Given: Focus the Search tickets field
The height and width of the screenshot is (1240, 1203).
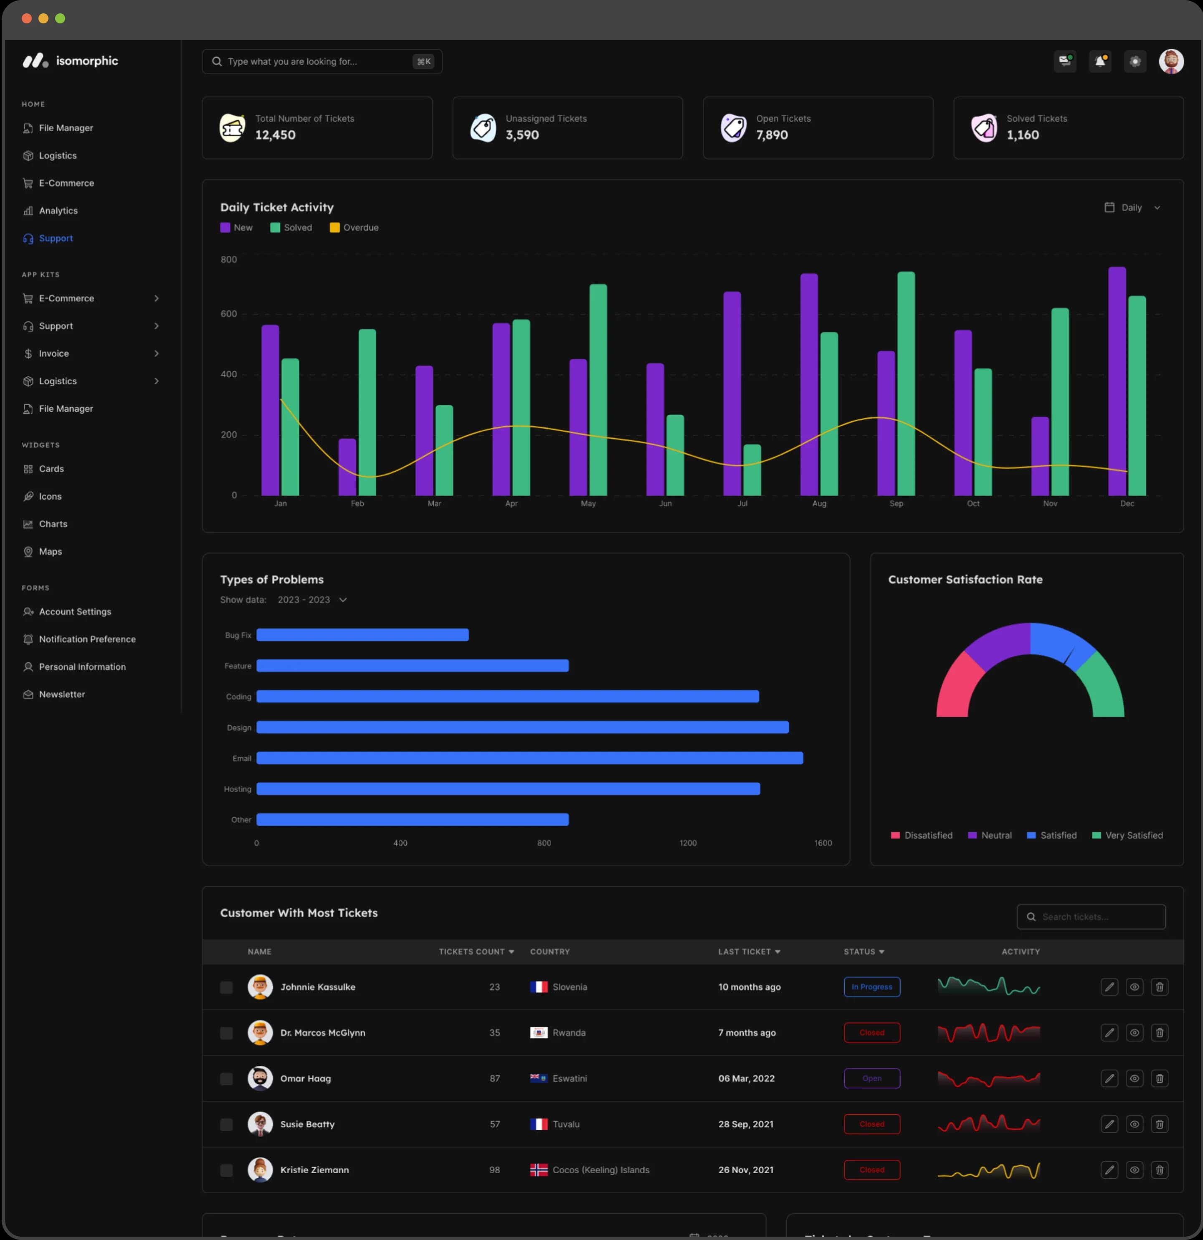Looking at the screenshot, I should point(1091,917).
